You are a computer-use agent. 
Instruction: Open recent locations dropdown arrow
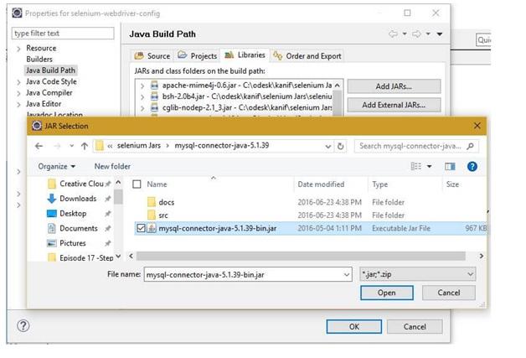pyautogui.click(x=71, y=146)
